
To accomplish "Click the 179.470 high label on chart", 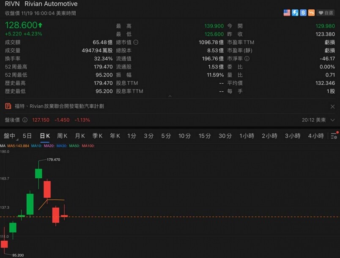I will point(54,160).
